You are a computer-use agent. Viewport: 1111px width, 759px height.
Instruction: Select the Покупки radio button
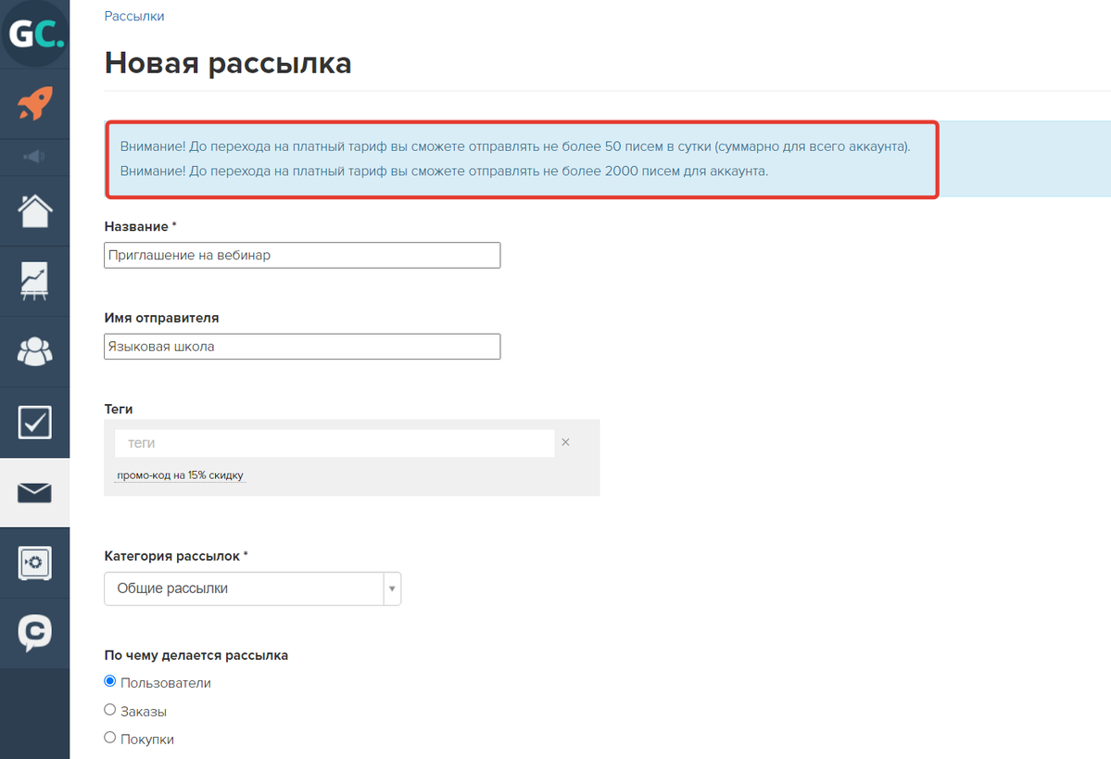(x=110, y=738)
